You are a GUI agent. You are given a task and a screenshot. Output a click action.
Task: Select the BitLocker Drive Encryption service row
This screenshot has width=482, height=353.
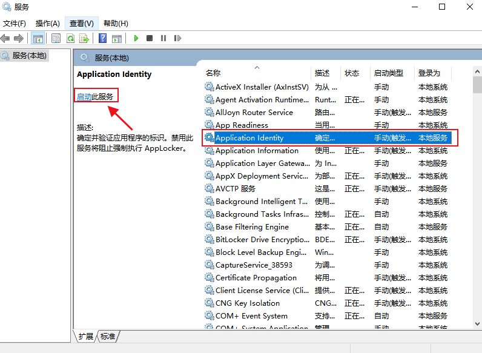coord(262,239)
